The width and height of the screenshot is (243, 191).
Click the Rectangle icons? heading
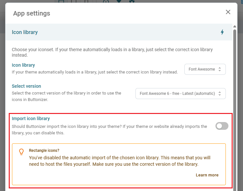[x=44, y=151]
